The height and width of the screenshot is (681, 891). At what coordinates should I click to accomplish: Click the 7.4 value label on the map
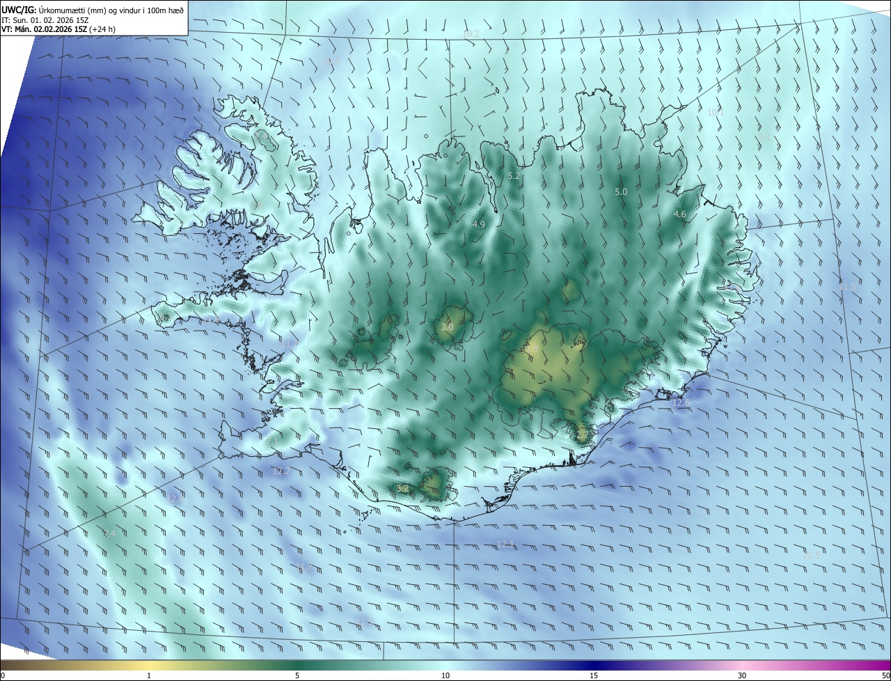[109, 533]
